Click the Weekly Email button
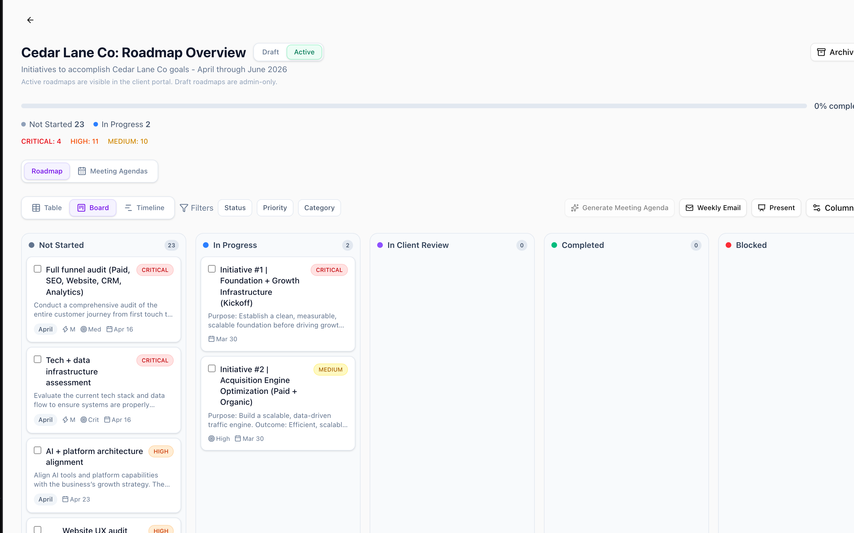Screen dimensions: 854x533 tap(713, 208)
